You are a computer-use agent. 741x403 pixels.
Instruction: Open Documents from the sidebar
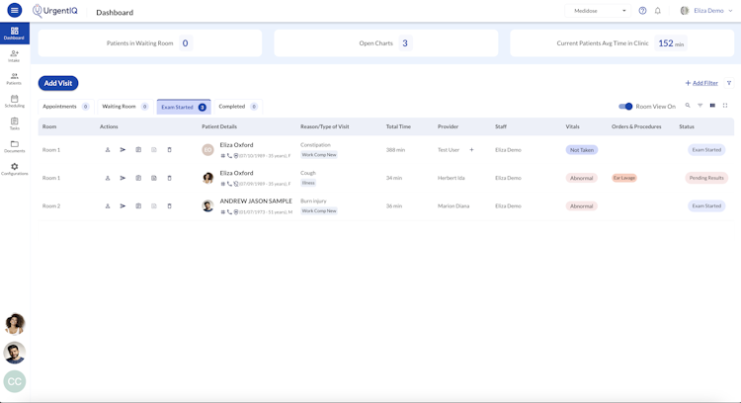(14, 146)
